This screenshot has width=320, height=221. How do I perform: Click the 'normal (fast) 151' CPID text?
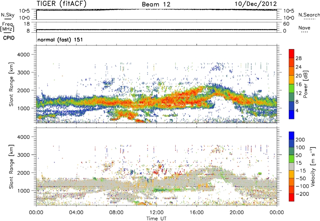pos(60,39)
